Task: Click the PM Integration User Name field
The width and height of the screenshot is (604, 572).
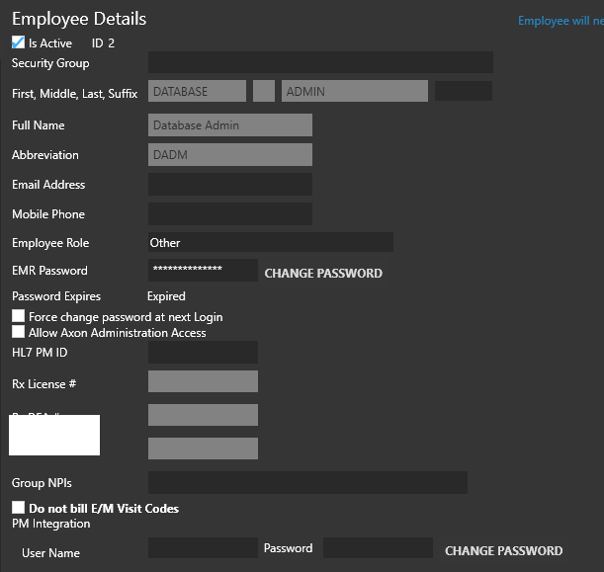Action: click(x=203, y=548)
